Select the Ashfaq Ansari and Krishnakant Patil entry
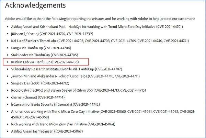206x138 pixels. 97,27
